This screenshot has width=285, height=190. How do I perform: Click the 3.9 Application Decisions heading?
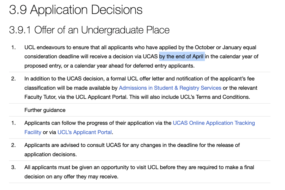(x=76, y=10)
